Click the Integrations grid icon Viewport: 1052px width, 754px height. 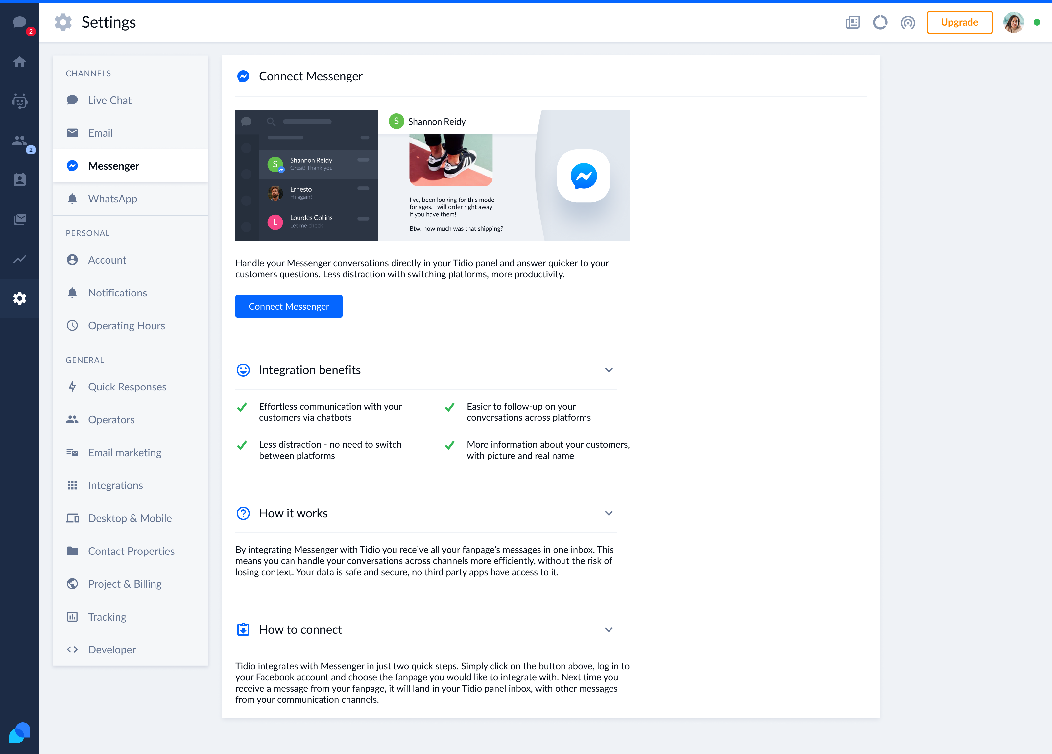(72, 485)
